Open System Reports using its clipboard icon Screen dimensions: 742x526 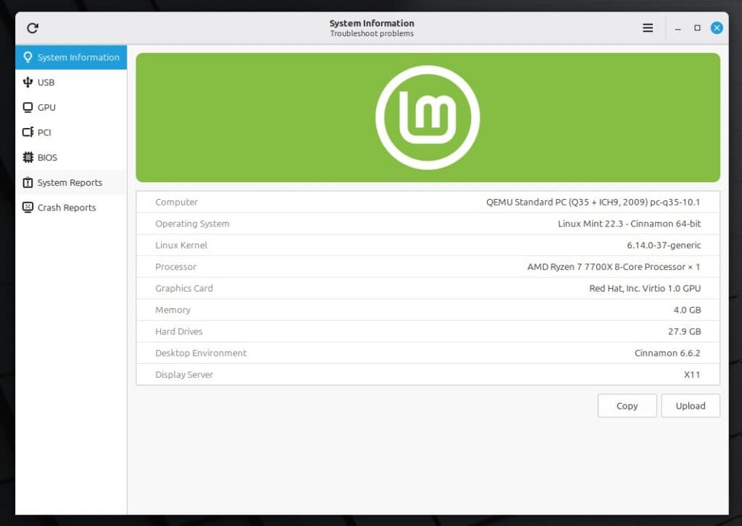[26, 182]
